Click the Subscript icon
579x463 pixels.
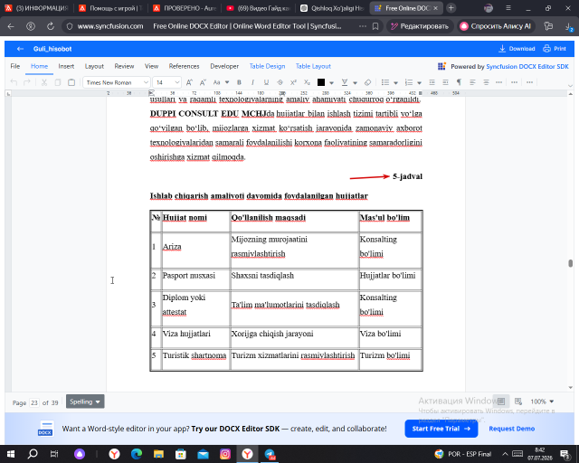tap(307, 82)
